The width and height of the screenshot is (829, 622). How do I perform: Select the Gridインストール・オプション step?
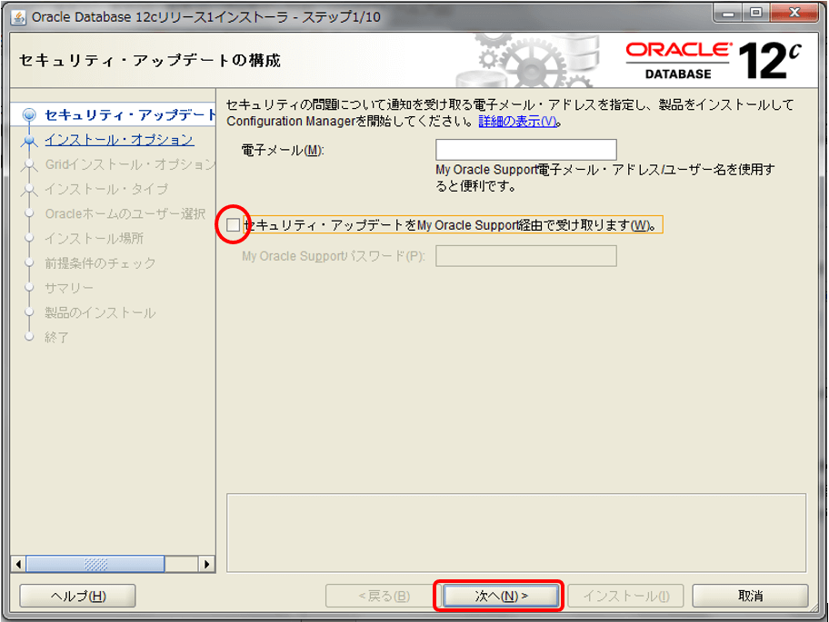[129, 164]
